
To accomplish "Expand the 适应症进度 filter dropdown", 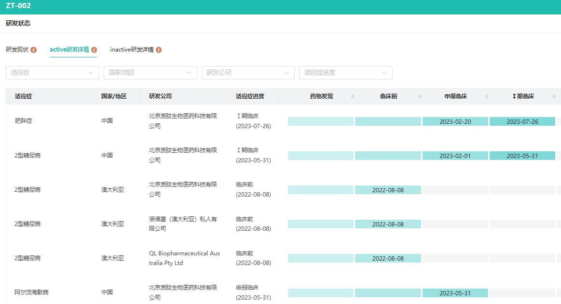I will (345, 73).
